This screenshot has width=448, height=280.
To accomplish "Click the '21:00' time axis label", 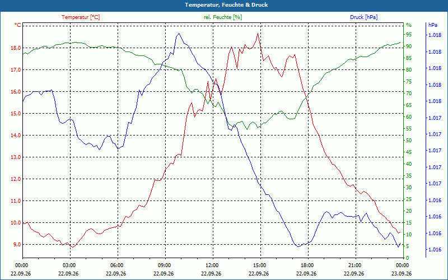I will [x=354, y=265].
